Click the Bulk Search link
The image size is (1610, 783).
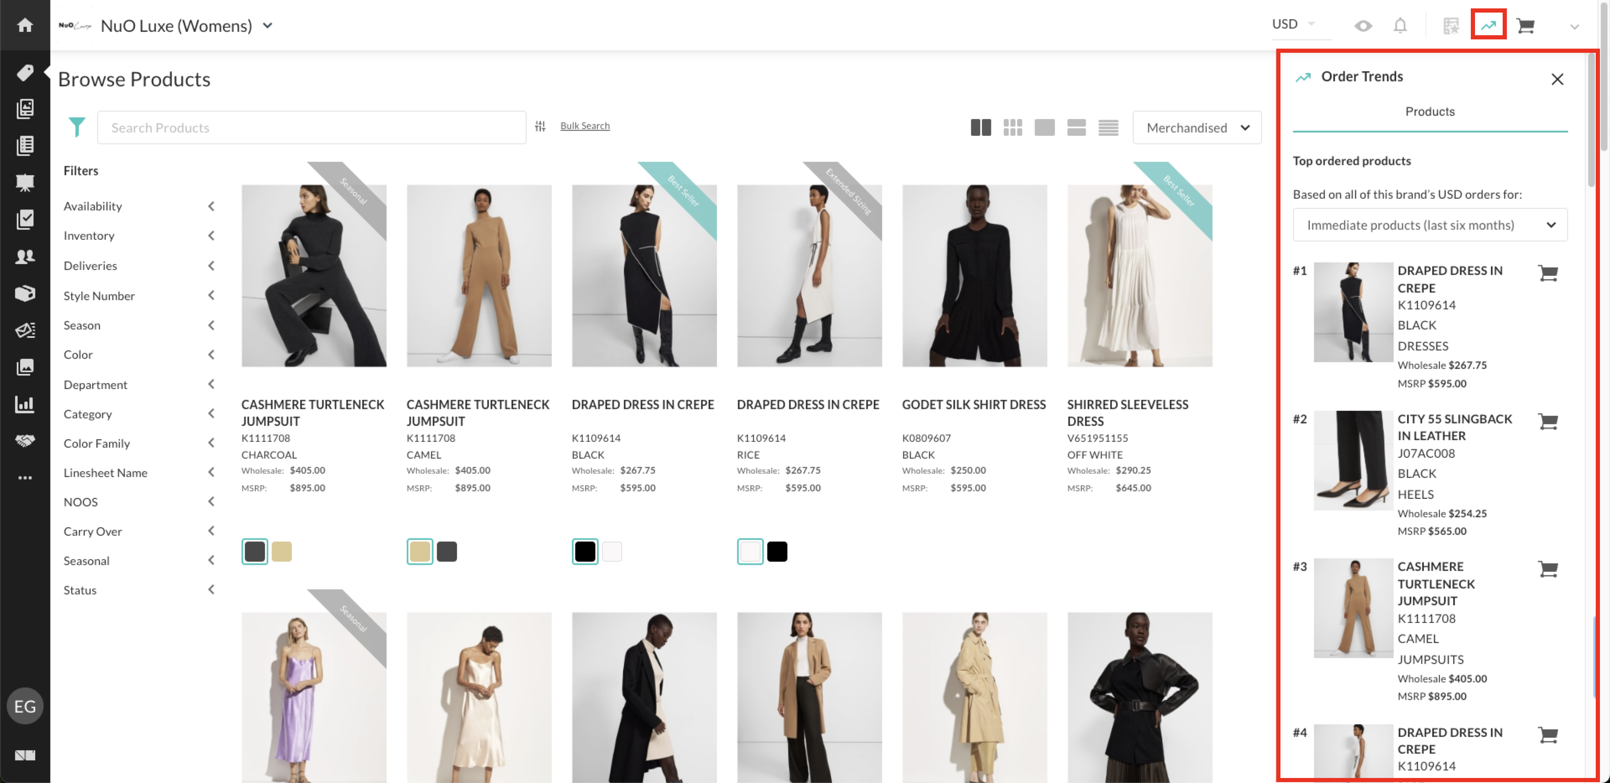584,126
